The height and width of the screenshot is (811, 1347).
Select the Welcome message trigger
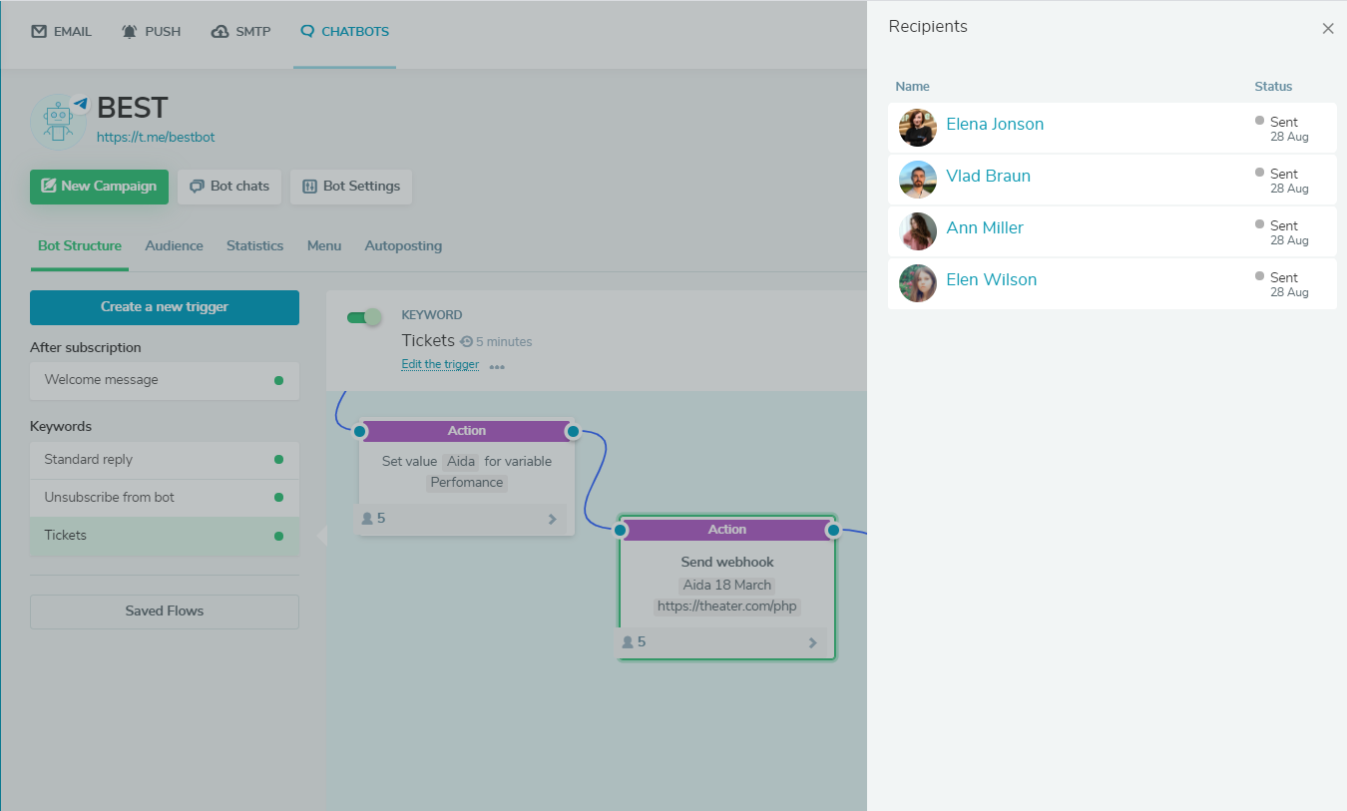click(165, 380)
